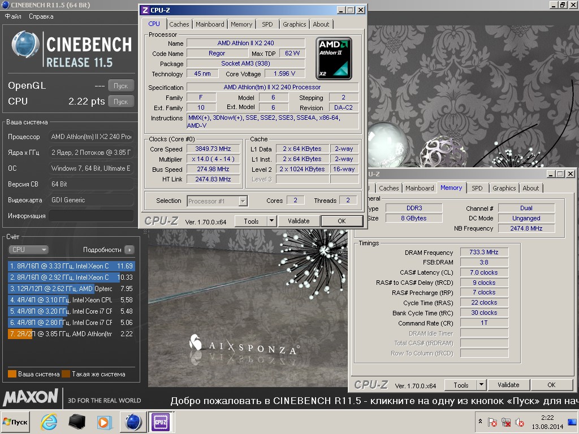Switch to About tab in front CPU-Z
Image resolution: width=579 pixels, height=434 pixels.
[x=321, y=24]
